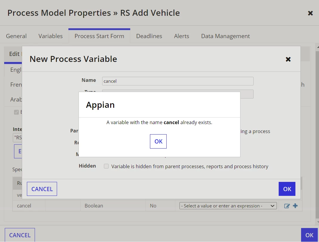Cancel the New Process Variable dialog
The height and width of the screenshot is (242, 319).
click(42, 189)
